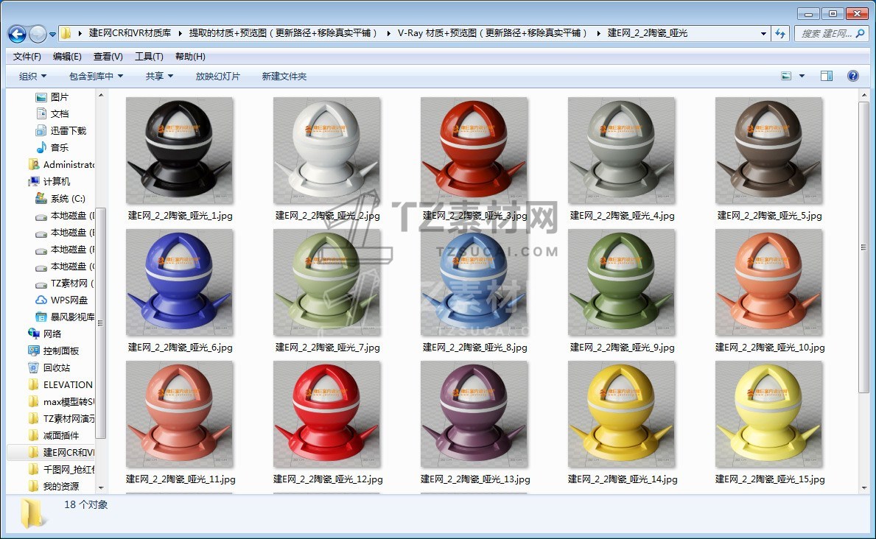Image resolution: width=876 pixels, height=539 pixels.
Task: Select Administrator folder in the sidebar
Action: tap(61, 164)
